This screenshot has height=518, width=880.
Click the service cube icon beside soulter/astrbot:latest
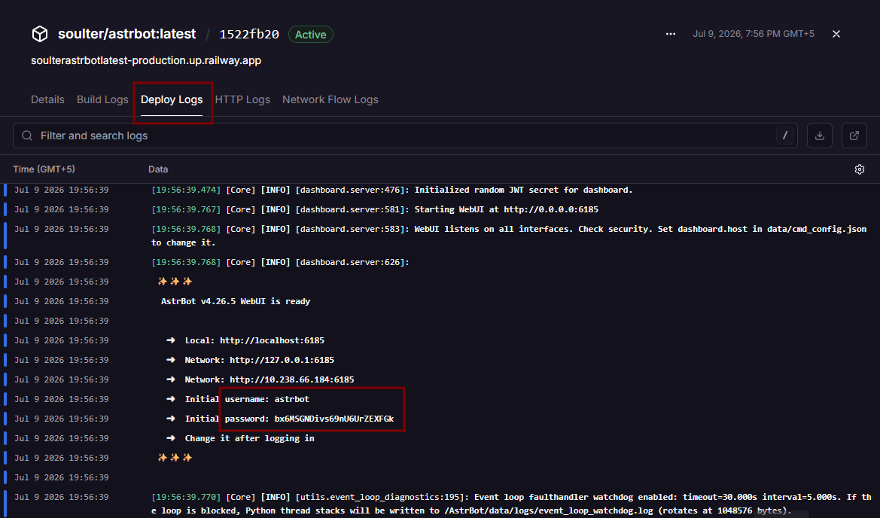pyautogui.click(x=40, y=34)
